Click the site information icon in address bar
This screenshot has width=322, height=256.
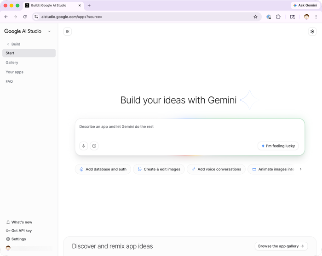click(36, 17)
